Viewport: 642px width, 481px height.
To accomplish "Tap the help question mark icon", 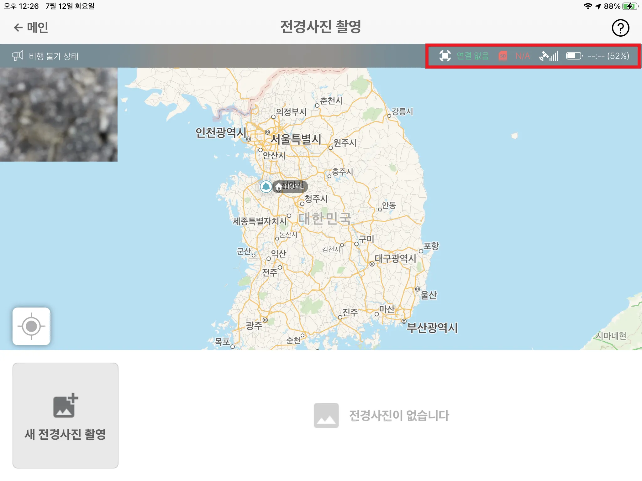I will tap(620, 28).
